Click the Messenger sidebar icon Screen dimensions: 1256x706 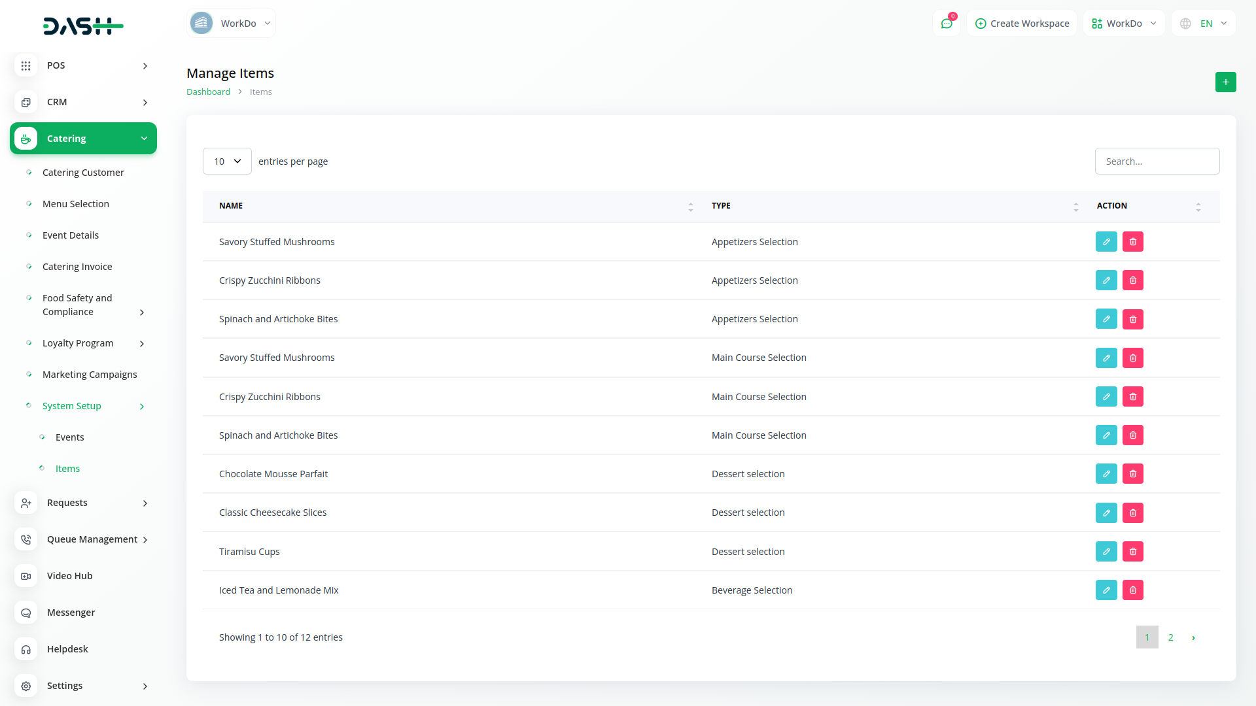(26, 613)
